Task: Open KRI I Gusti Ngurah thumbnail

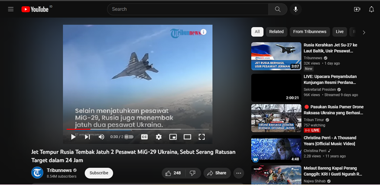Action: pyautogui.click(x=276, y=175)
